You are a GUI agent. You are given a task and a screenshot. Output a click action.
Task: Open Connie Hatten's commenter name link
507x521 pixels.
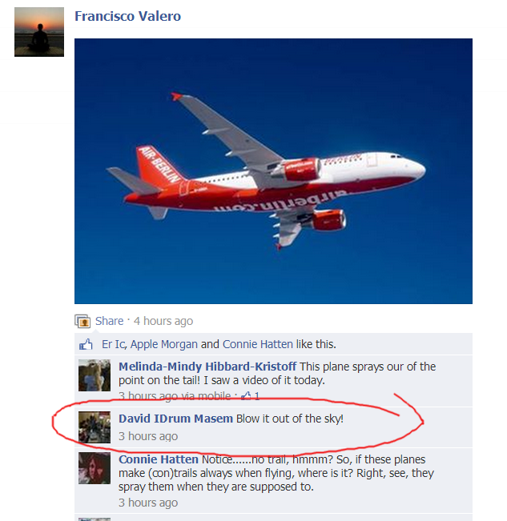tap(159, 459)
